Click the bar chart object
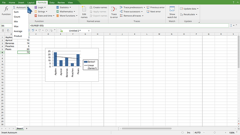240x135 pixels. tap(72, 65)
